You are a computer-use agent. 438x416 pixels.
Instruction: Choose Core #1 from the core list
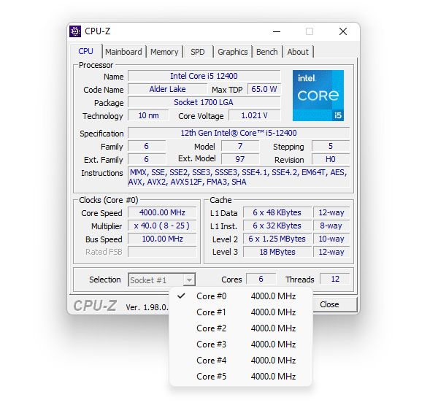tap(240, 312)
